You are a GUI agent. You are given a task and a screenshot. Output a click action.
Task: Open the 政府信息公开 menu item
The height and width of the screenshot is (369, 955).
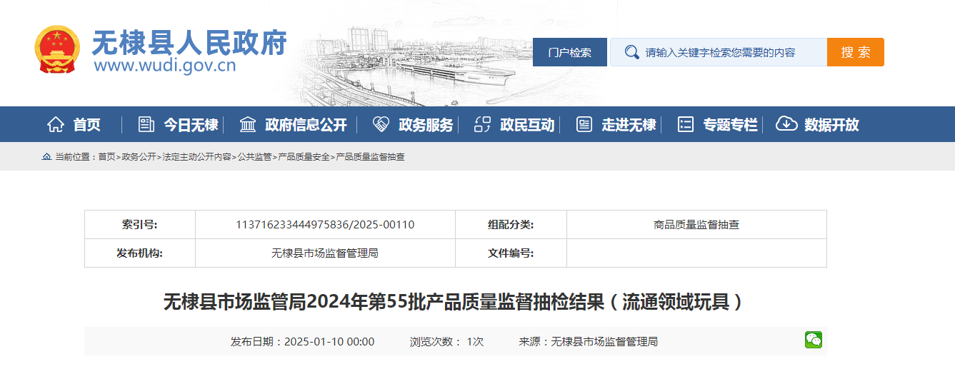(x=306, y=125)
